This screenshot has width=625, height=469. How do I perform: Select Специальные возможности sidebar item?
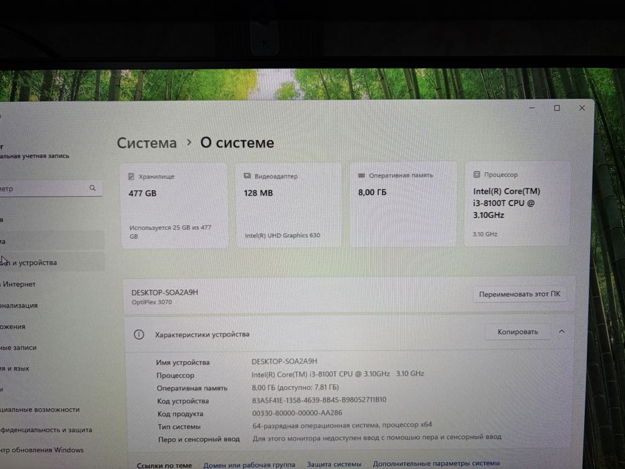coord(52,409)
